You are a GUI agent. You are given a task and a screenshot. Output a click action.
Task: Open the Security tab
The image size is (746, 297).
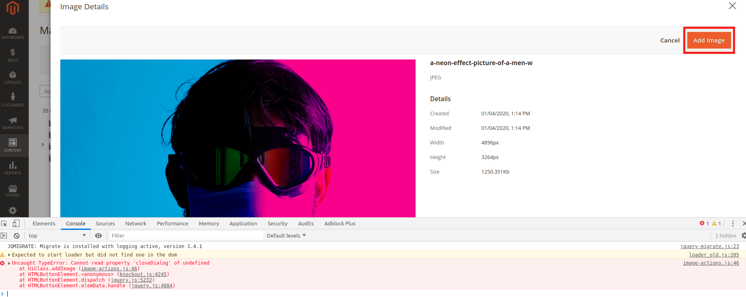point(277,223)
